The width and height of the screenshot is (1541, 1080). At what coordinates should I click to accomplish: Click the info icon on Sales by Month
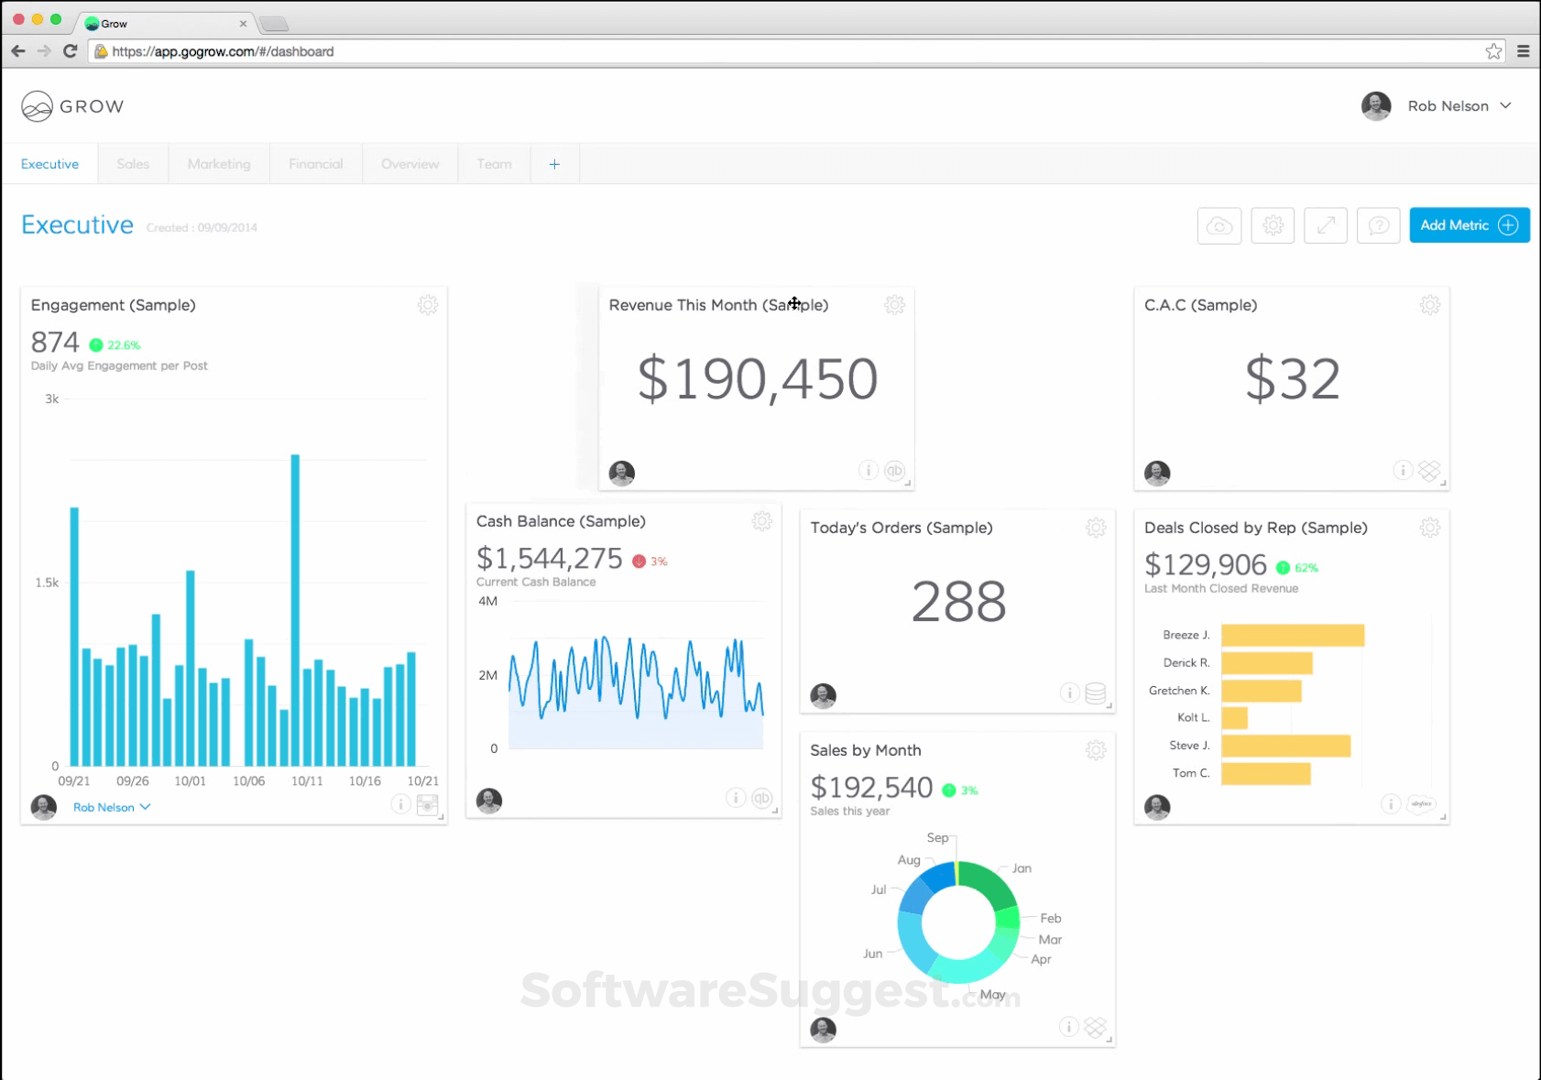click(1069, 1028)
